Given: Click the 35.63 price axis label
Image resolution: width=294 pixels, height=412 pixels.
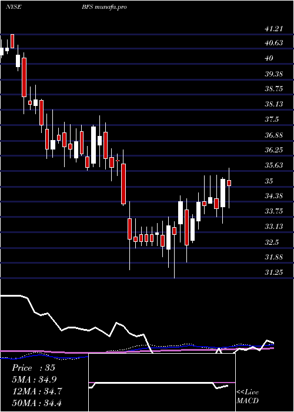Looking at the screenshot, I should (274, 165).
